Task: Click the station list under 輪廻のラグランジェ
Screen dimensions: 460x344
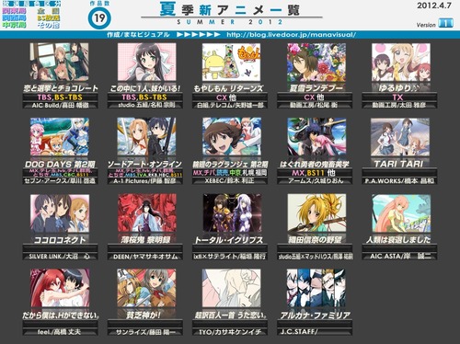Action: pos(230,173)
